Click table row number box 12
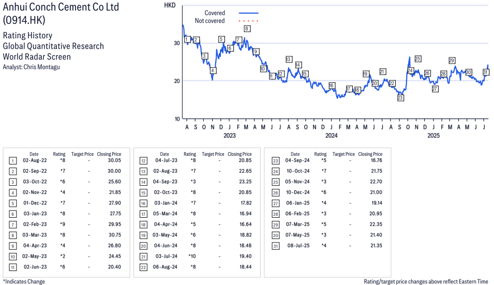Screen dimensions: 494x285 [143, 161]
